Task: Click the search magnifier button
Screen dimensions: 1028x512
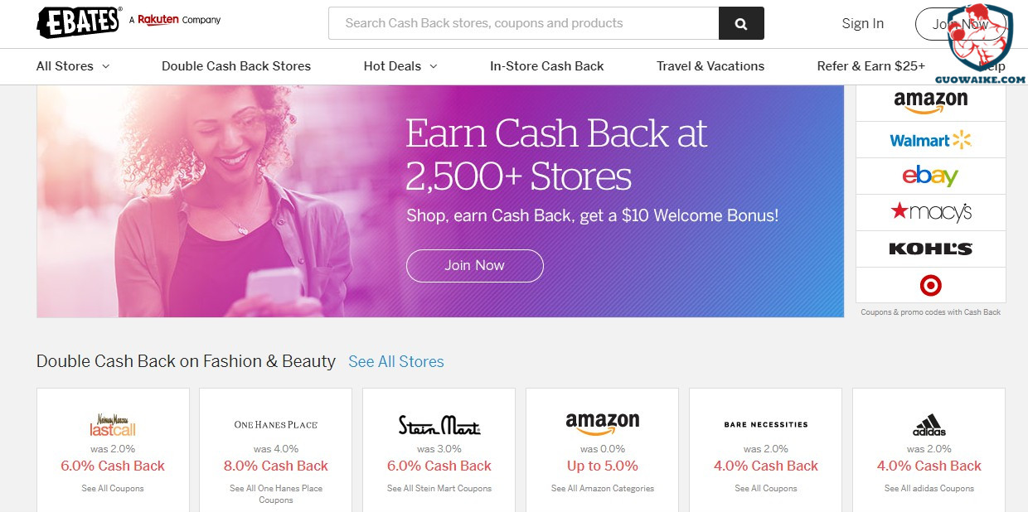Action: coord(741,23)
